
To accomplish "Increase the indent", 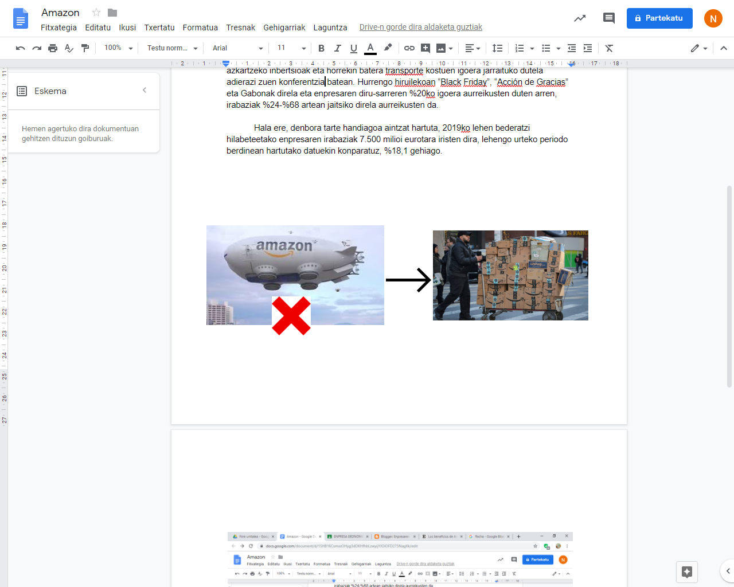I will pyautogui.click(x=588, y=48).
